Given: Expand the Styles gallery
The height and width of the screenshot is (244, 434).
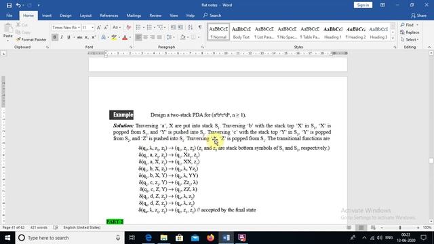Looking at the screenshot, I should point(393,39).
